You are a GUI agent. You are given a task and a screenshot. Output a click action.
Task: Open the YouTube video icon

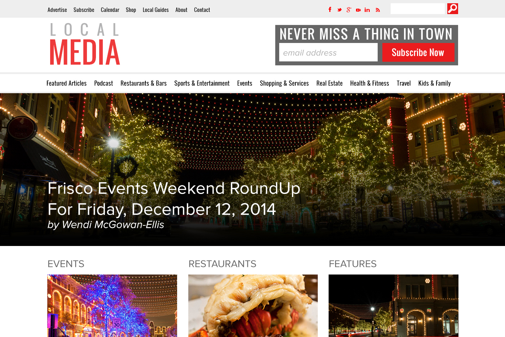(x=358, y=10)
